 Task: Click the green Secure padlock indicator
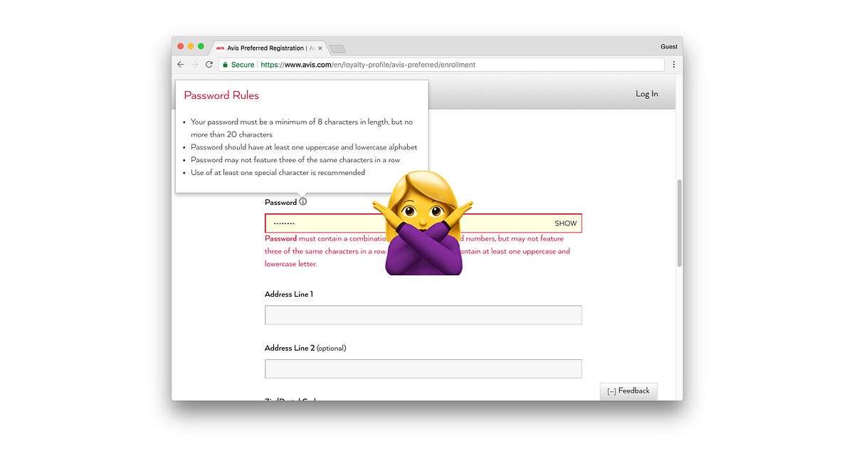(x=238, y=64)
